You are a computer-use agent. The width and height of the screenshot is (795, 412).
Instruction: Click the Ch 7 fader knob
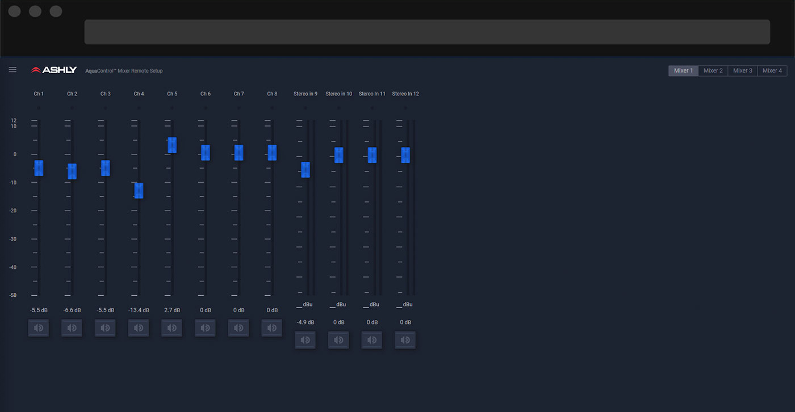239,153
